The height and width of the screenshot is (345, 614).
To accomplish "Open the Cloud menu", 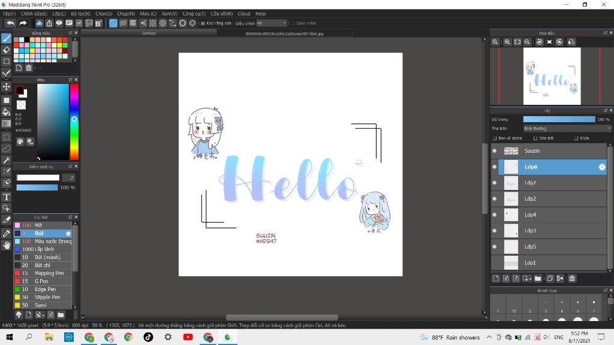I will coord(244,14).
